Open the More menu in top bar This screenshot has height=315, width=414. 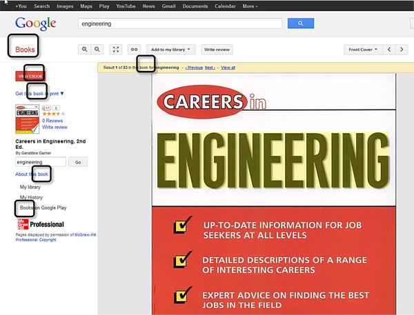coord(250,6)
